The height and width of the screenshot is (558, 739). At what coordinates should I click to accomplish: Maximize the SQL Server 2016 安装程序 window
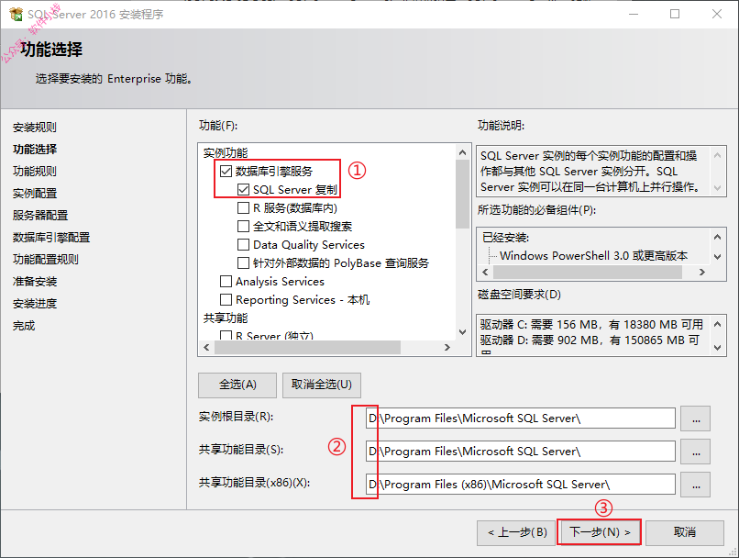coord(675,14)
